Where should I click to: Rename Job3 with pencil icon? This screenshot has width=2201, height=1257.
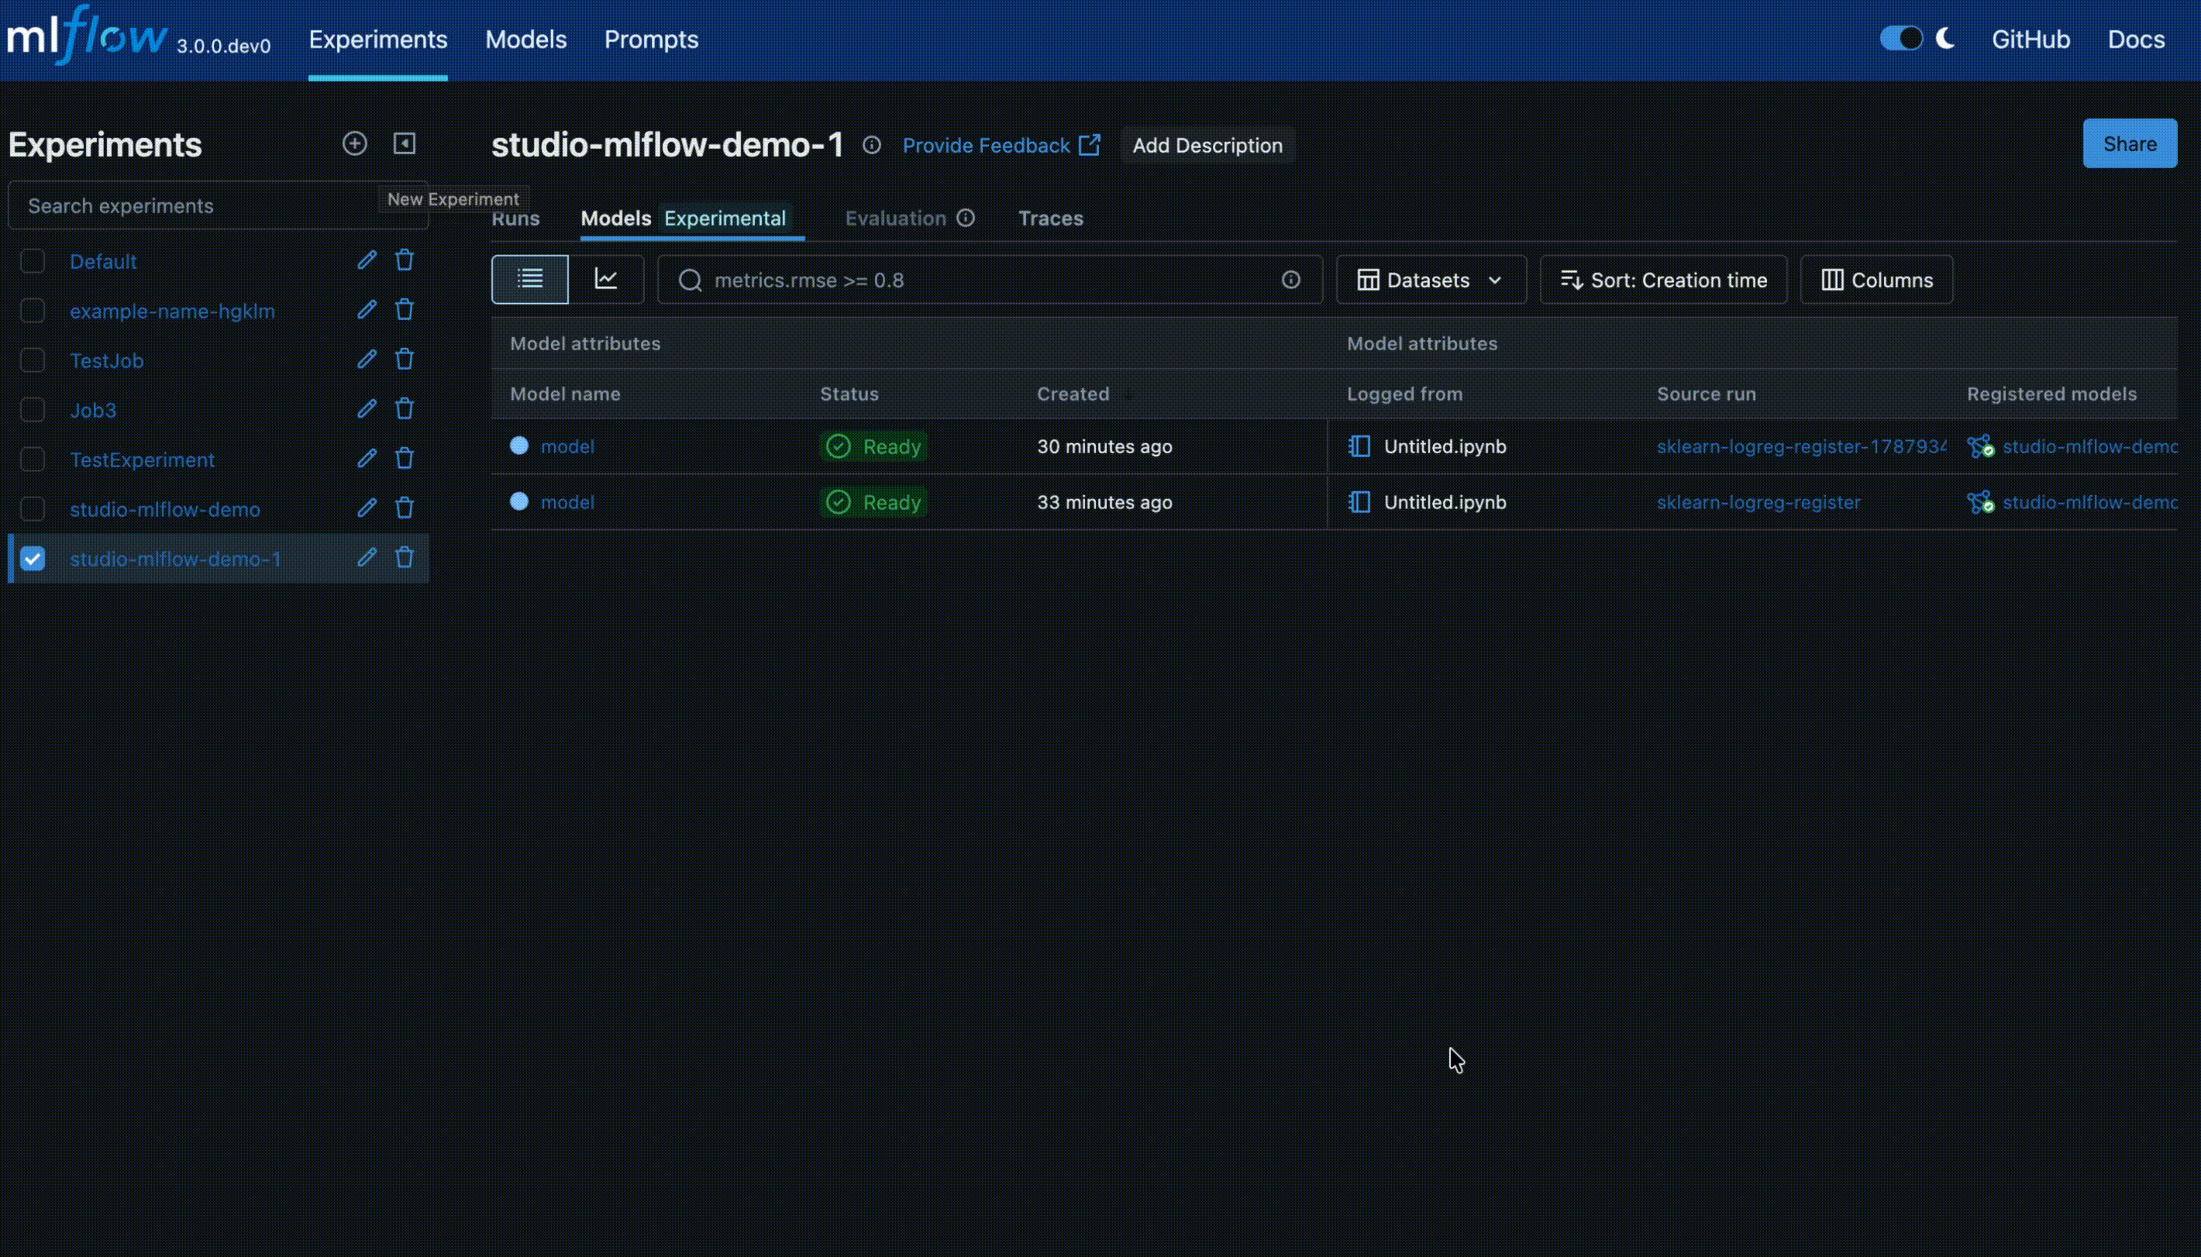[367, 408]
